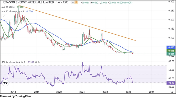Click the 2020 time axis label
Image resolution: width=176 pixels, height=98 pixels.
coord(59,92)
